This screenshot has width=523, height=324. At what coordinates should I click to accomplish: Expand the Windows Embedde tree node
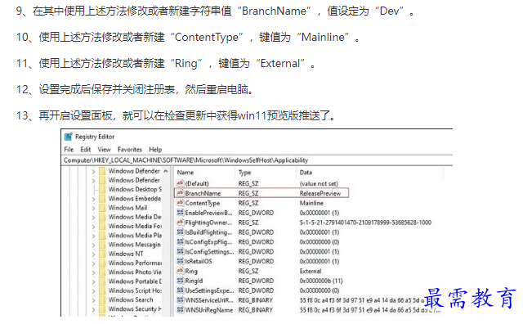click(93, 199)
